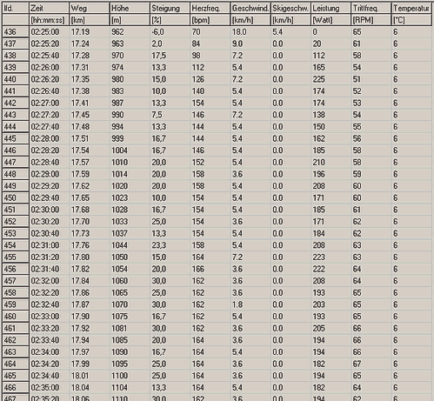Click distance cell 17.70
The width and height of the screenshot is (434, 401).
90,222
